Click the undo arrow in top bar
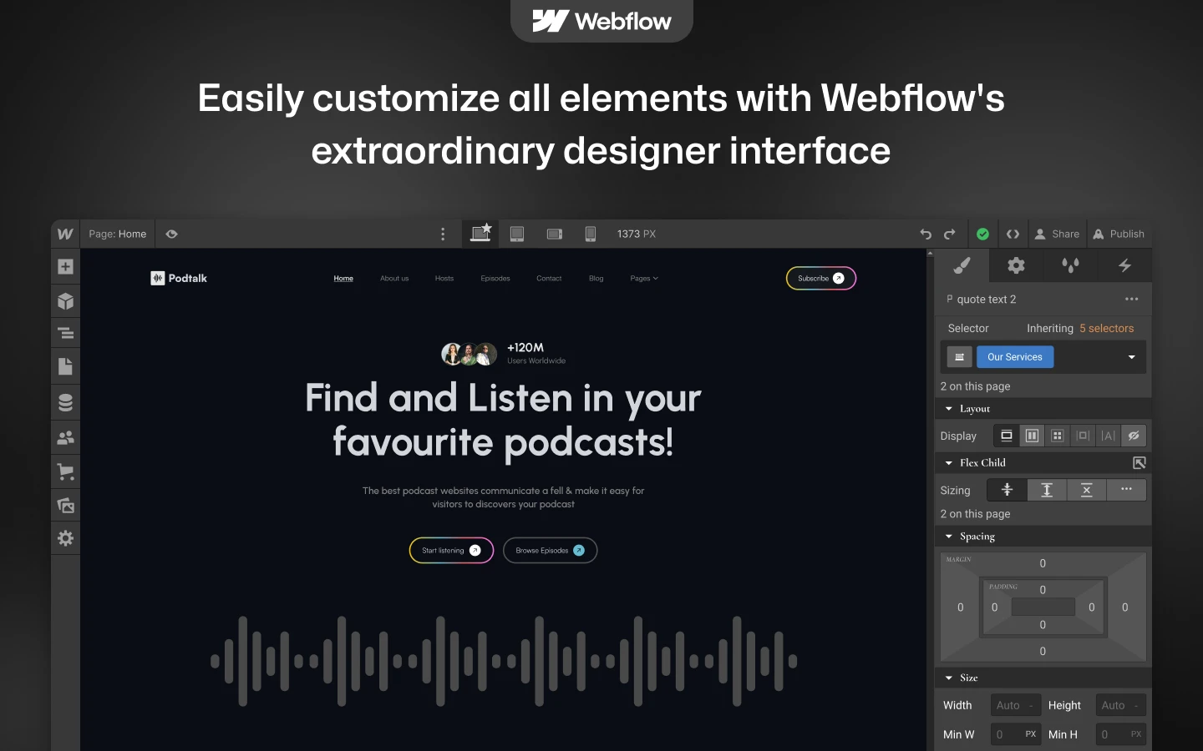Screen dimensions: 1203x751 pyautogui.click(x=926, y=234)
